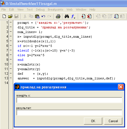Click the Exit debug mode icon
The width and height of the screenshot is (127, 129).
click(122, 16)
